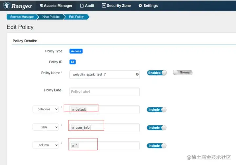The width and height of the screenshot is (236, 165).
Task: Click the Policy Type label
Action: coord(54,51)
